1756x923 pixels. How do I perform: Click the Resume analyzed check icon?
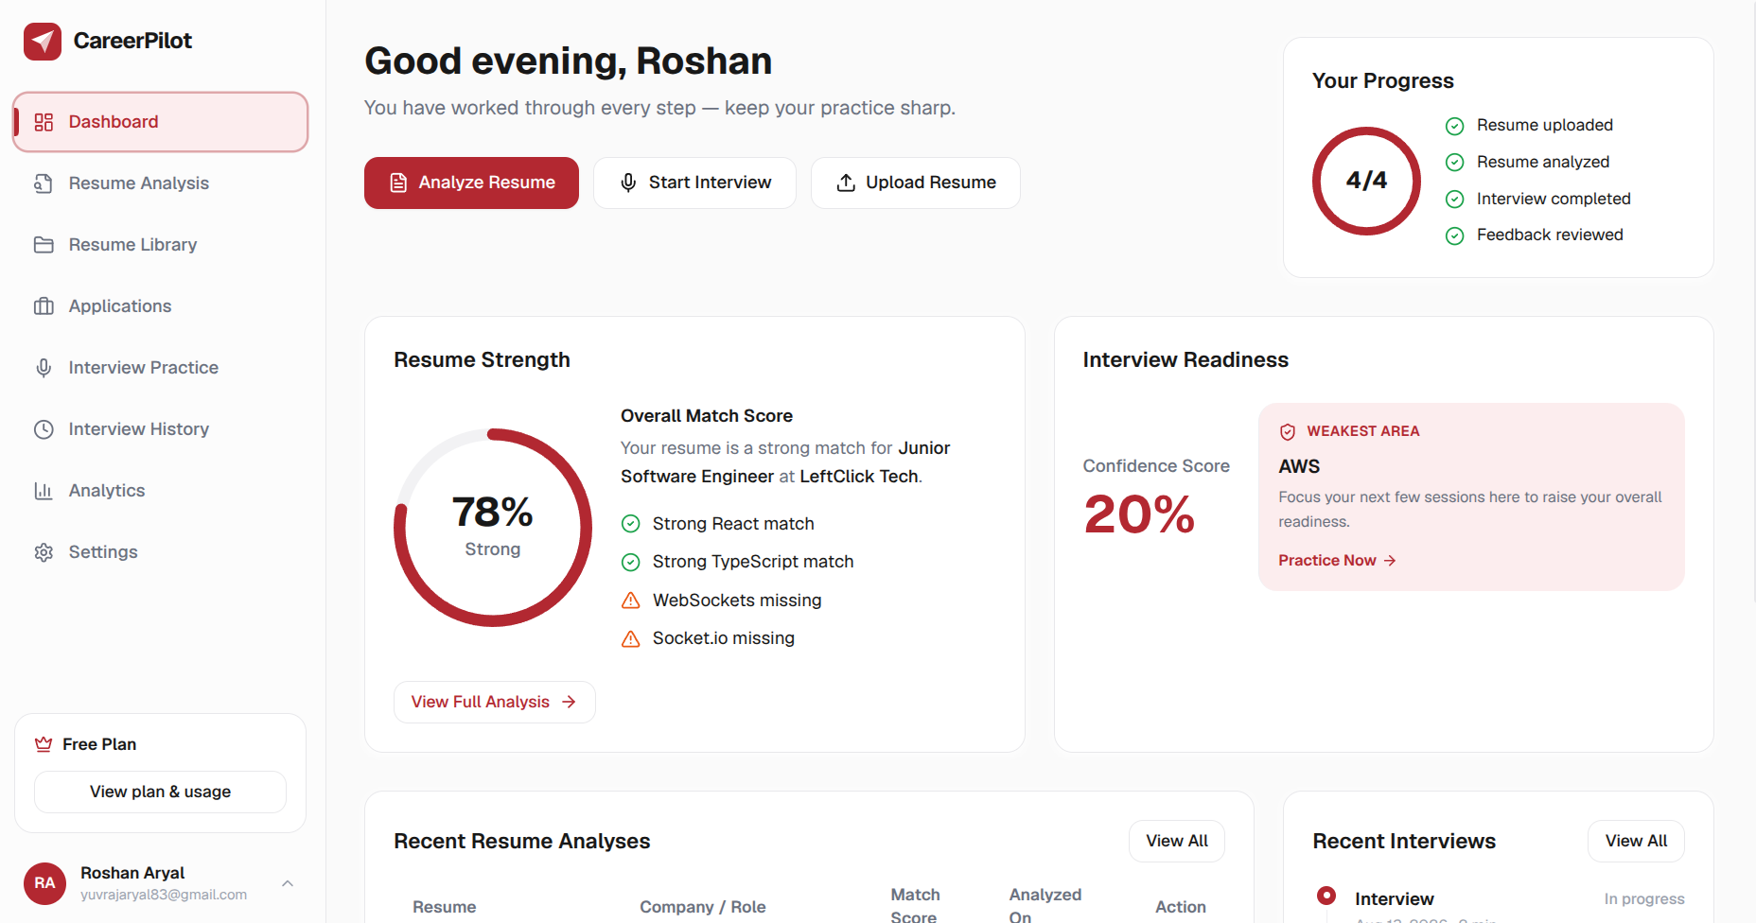pyautogui.click(x=1455, y=163)
